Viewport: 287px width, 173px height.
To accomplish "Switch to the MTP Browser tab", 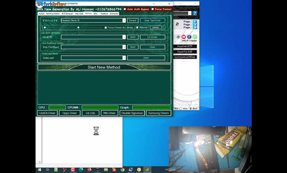I will coord(67,14).
